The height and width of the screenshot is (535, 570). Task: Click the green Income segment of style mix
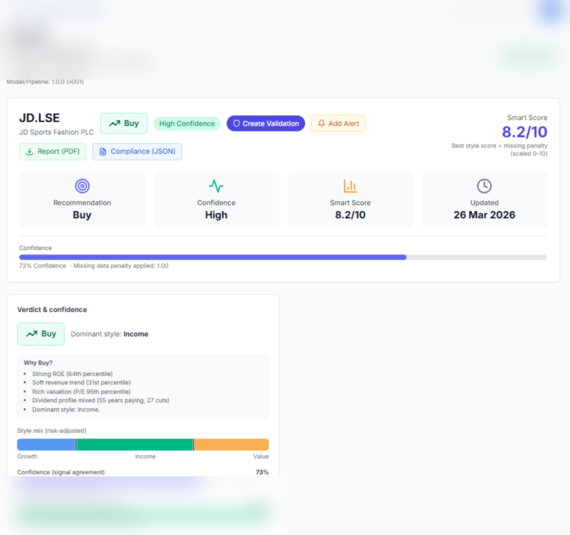click(135, 445)
